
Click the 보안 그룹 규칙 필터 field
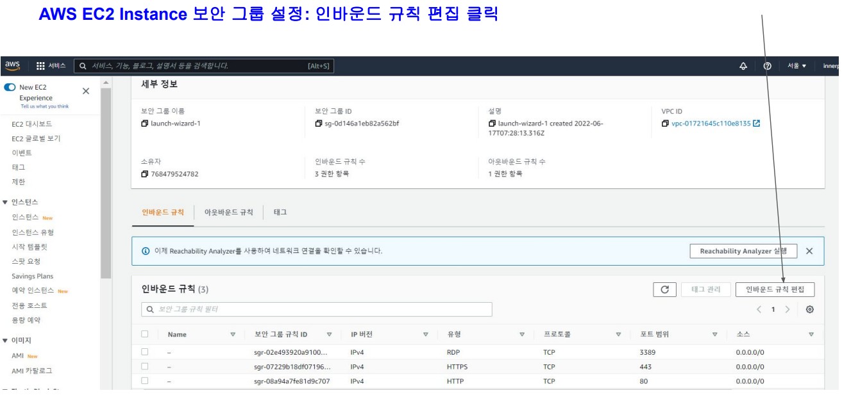point(317,309)
